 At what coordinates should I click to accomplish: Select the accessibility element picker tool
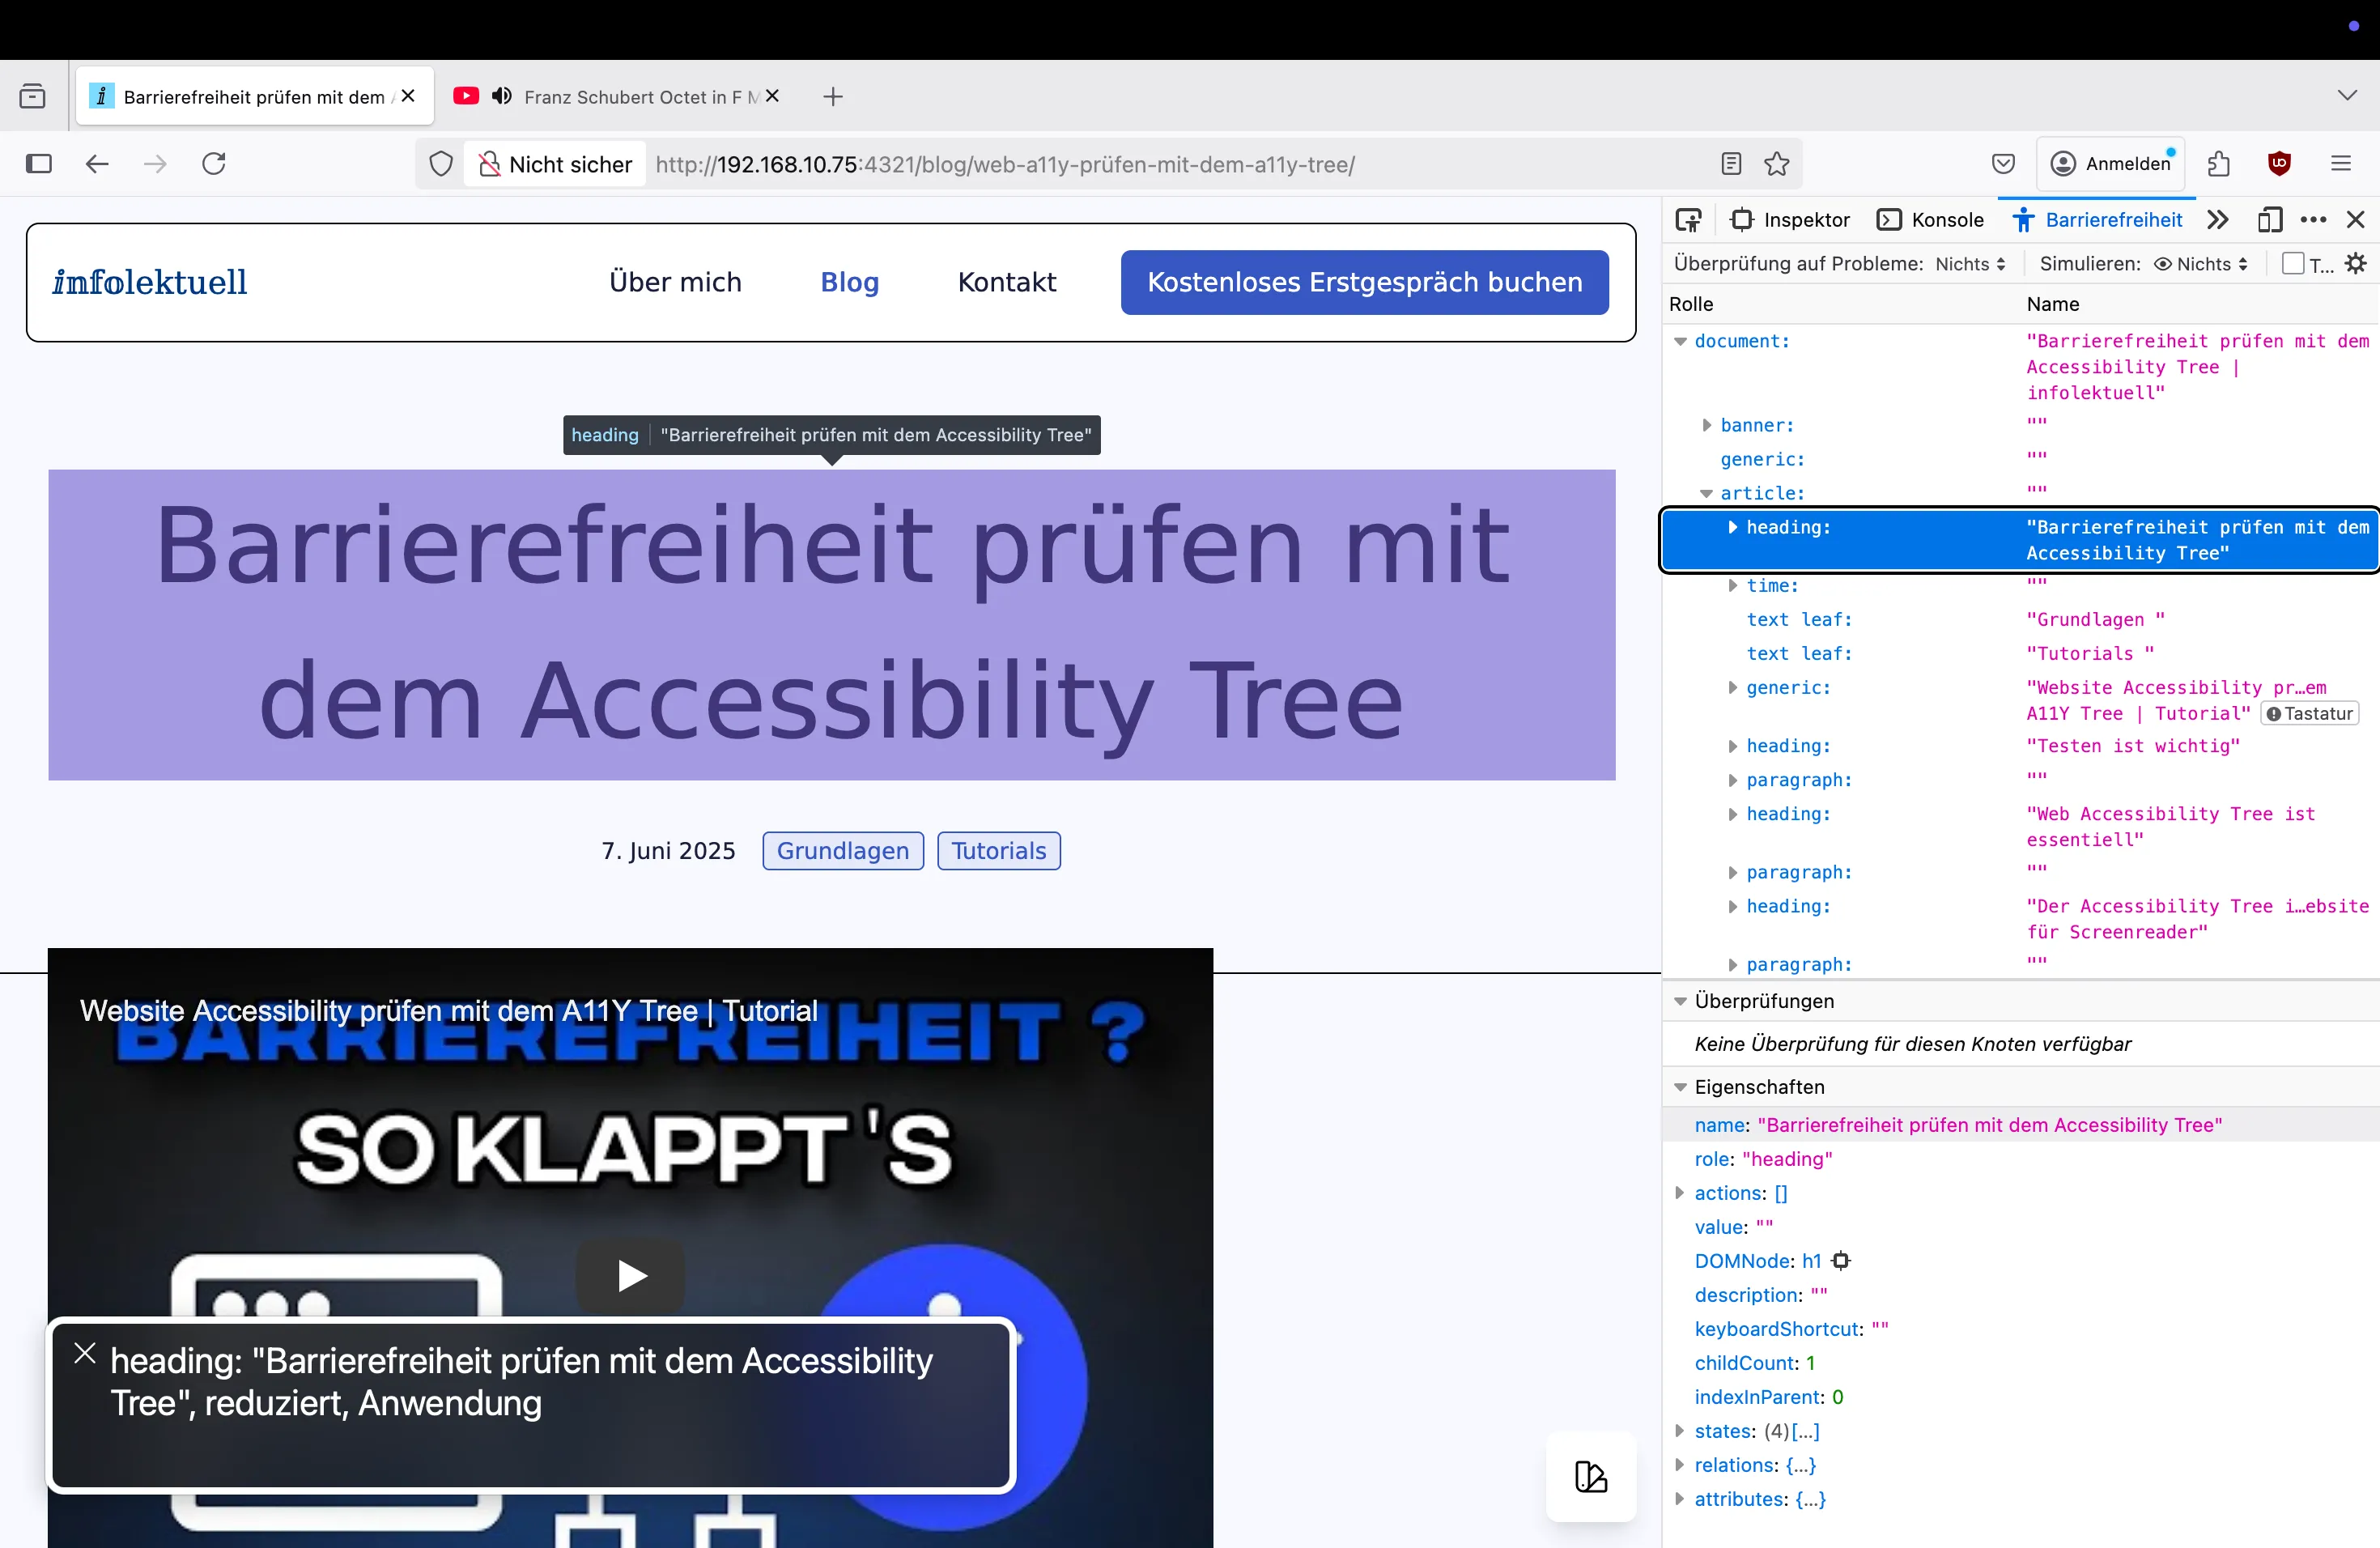(x=1688, y=219)
